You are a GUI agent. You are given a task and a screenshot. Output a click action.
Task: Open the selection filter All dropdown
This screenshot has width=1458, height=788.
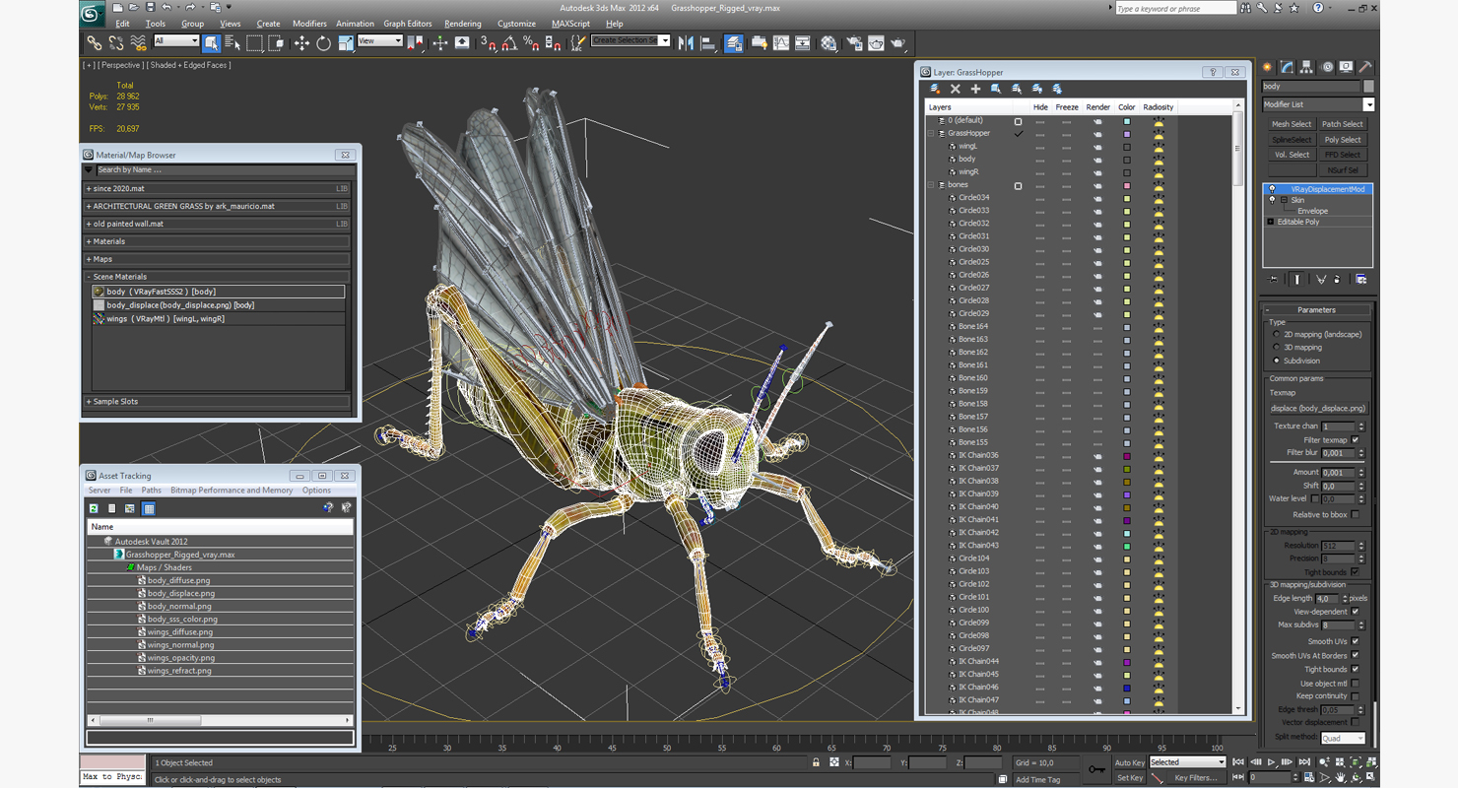(175, 40)
